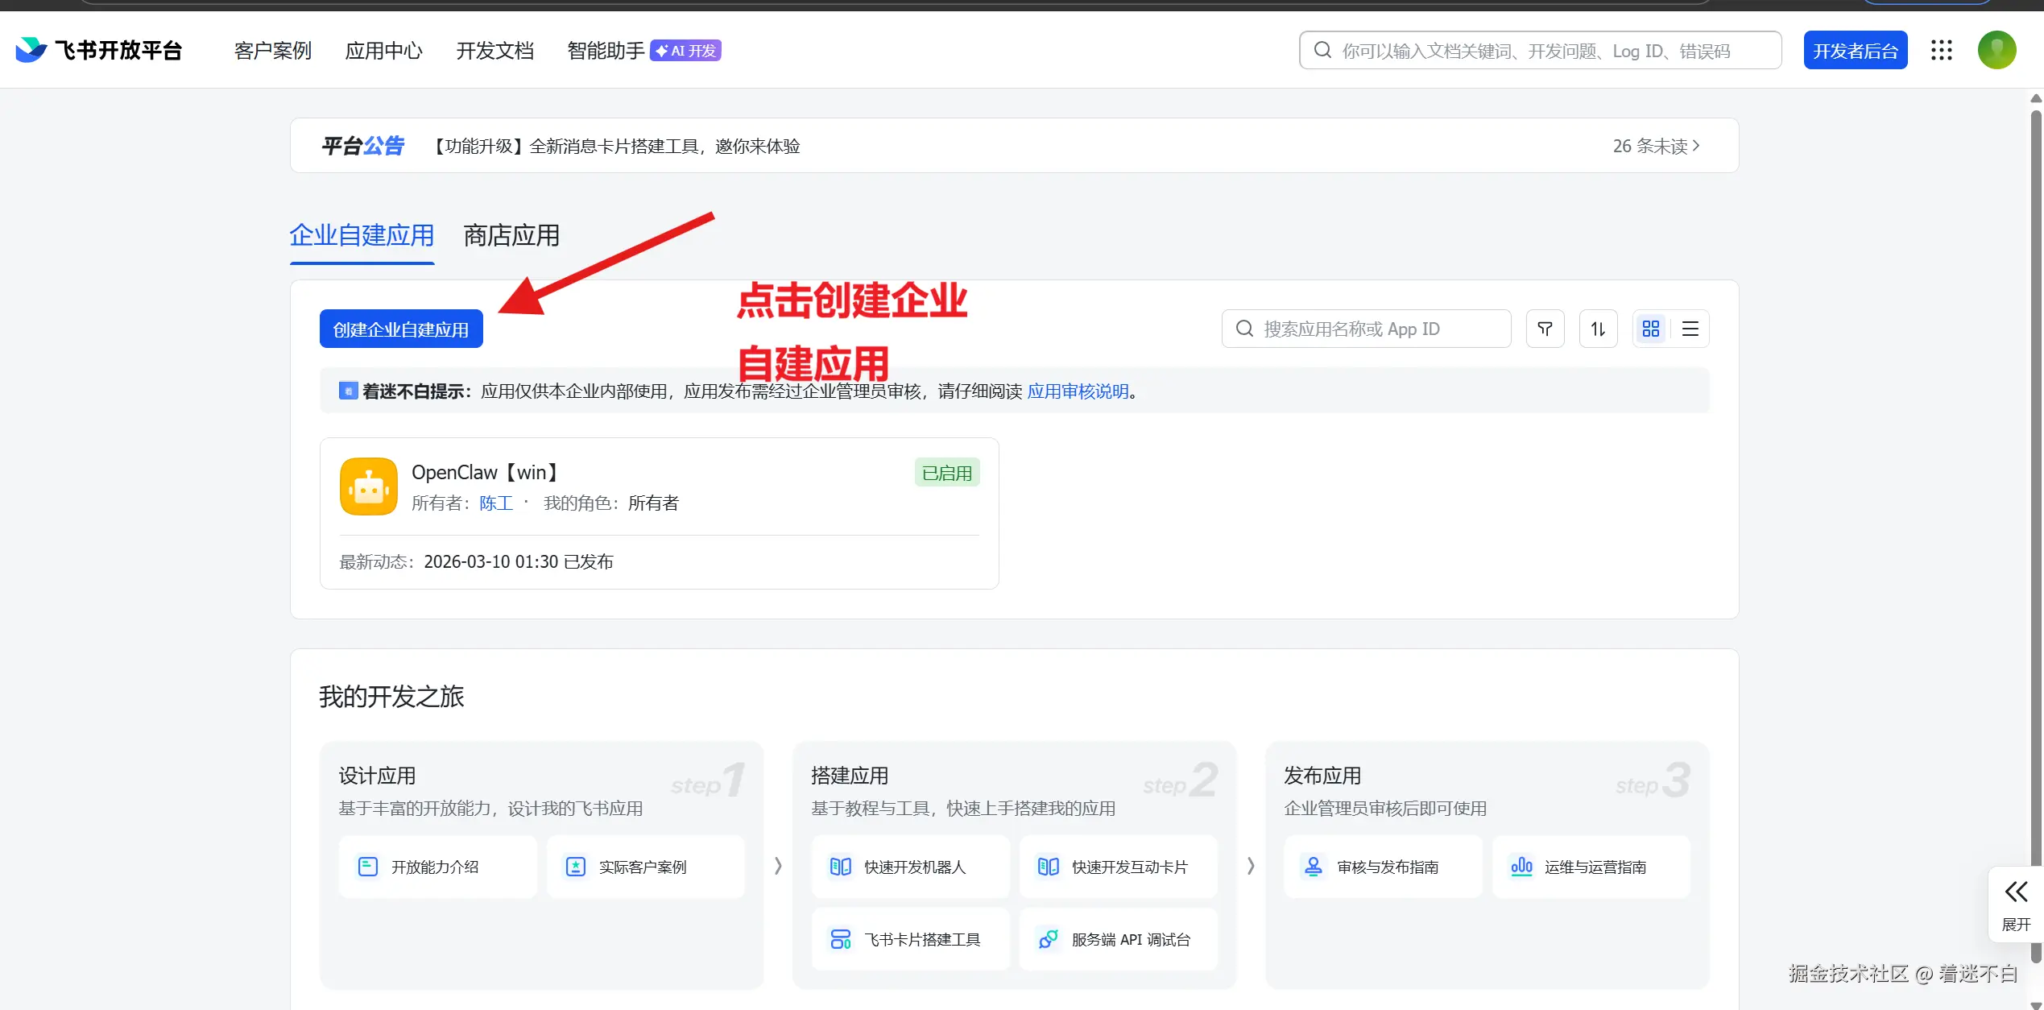Click the 飞书开放平台 logo
2044x1010 pixels.
pyautogui.click(x=98, y=51)
